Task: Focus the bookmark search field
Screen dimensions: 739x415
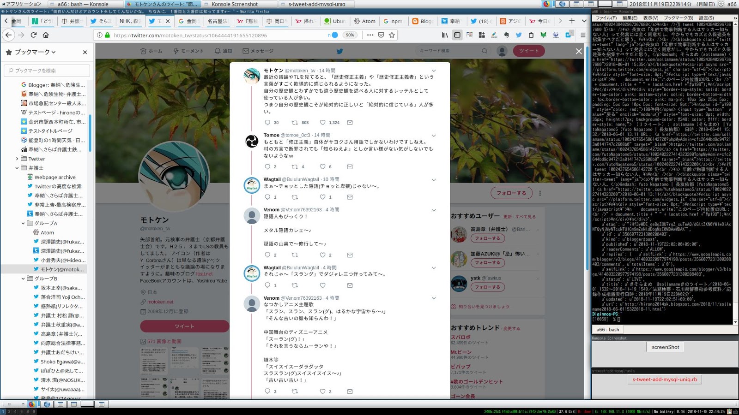Action: [47, 71]
